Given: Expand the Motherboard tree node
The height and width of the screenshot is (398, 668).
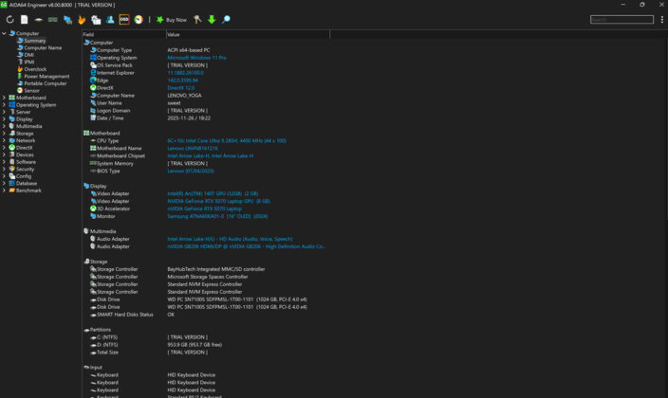Looking at the screenshot, I should click(x=4, y=98).
